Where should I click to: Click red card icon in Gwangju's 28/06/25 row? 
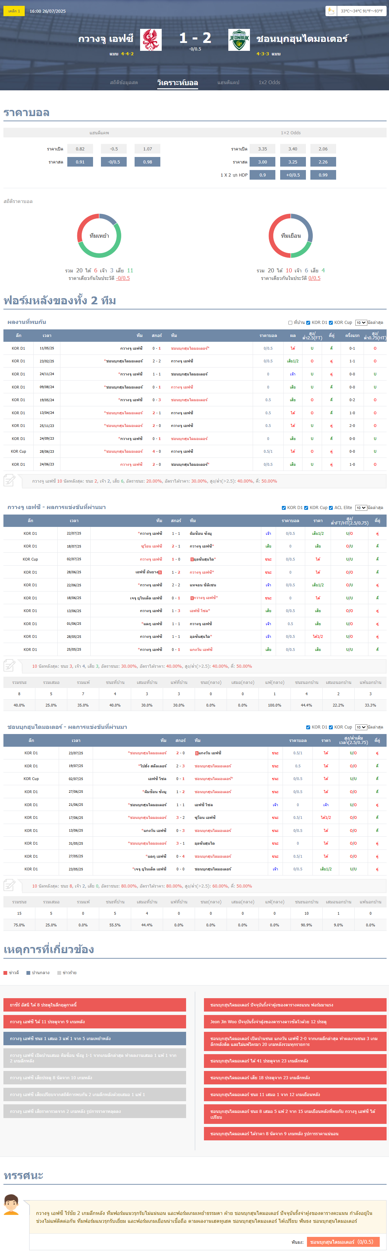click(160, 573)
